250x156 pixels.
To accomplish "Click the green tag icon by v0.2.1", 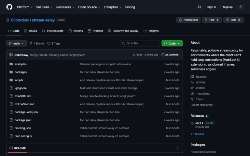I will pyautogui.click(x=192, y=123).
